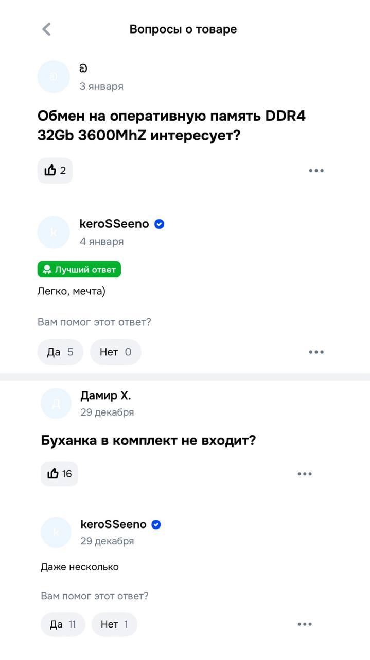Vote Да on the "Даже несколько" answer

(63, 624)
